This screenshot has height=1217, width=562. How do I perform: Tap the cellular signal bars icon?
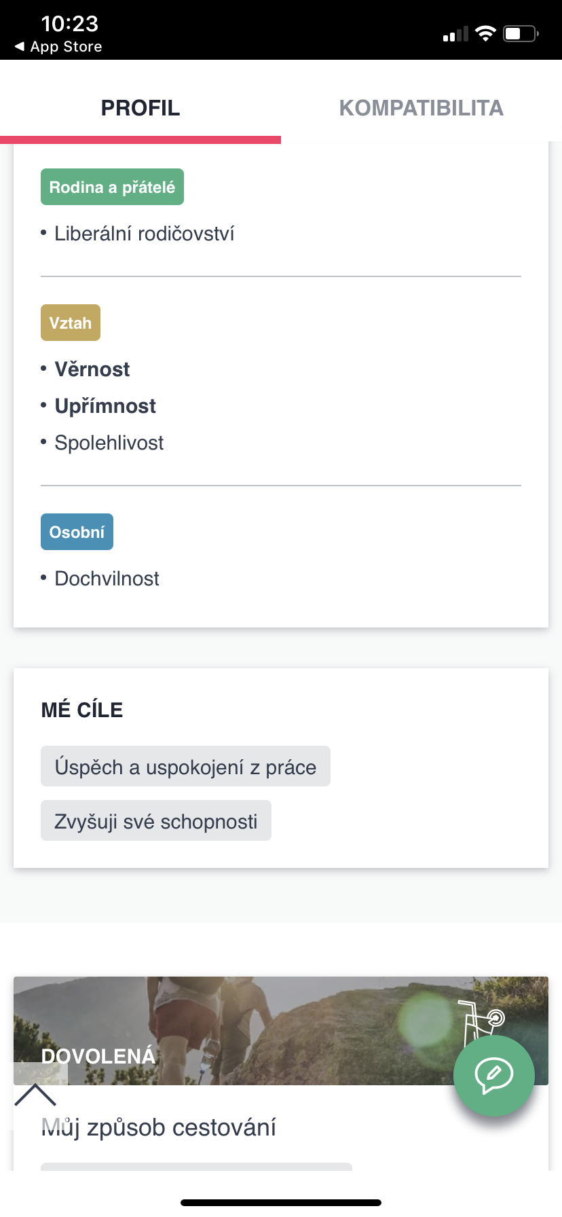455,35
